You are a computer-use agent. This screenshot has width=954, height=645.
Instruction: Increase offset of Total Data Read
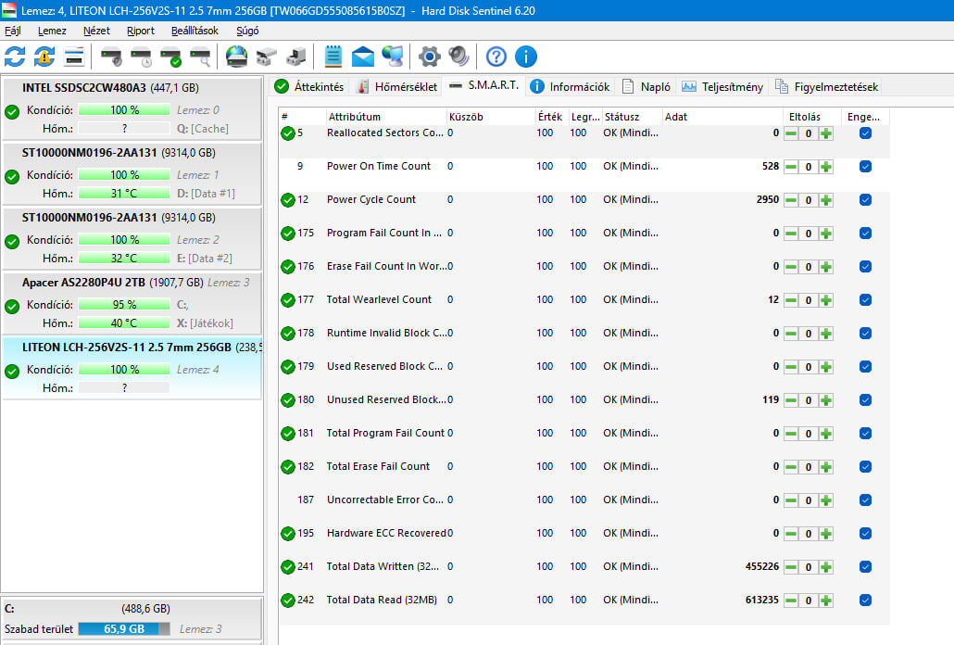(825, 601)
